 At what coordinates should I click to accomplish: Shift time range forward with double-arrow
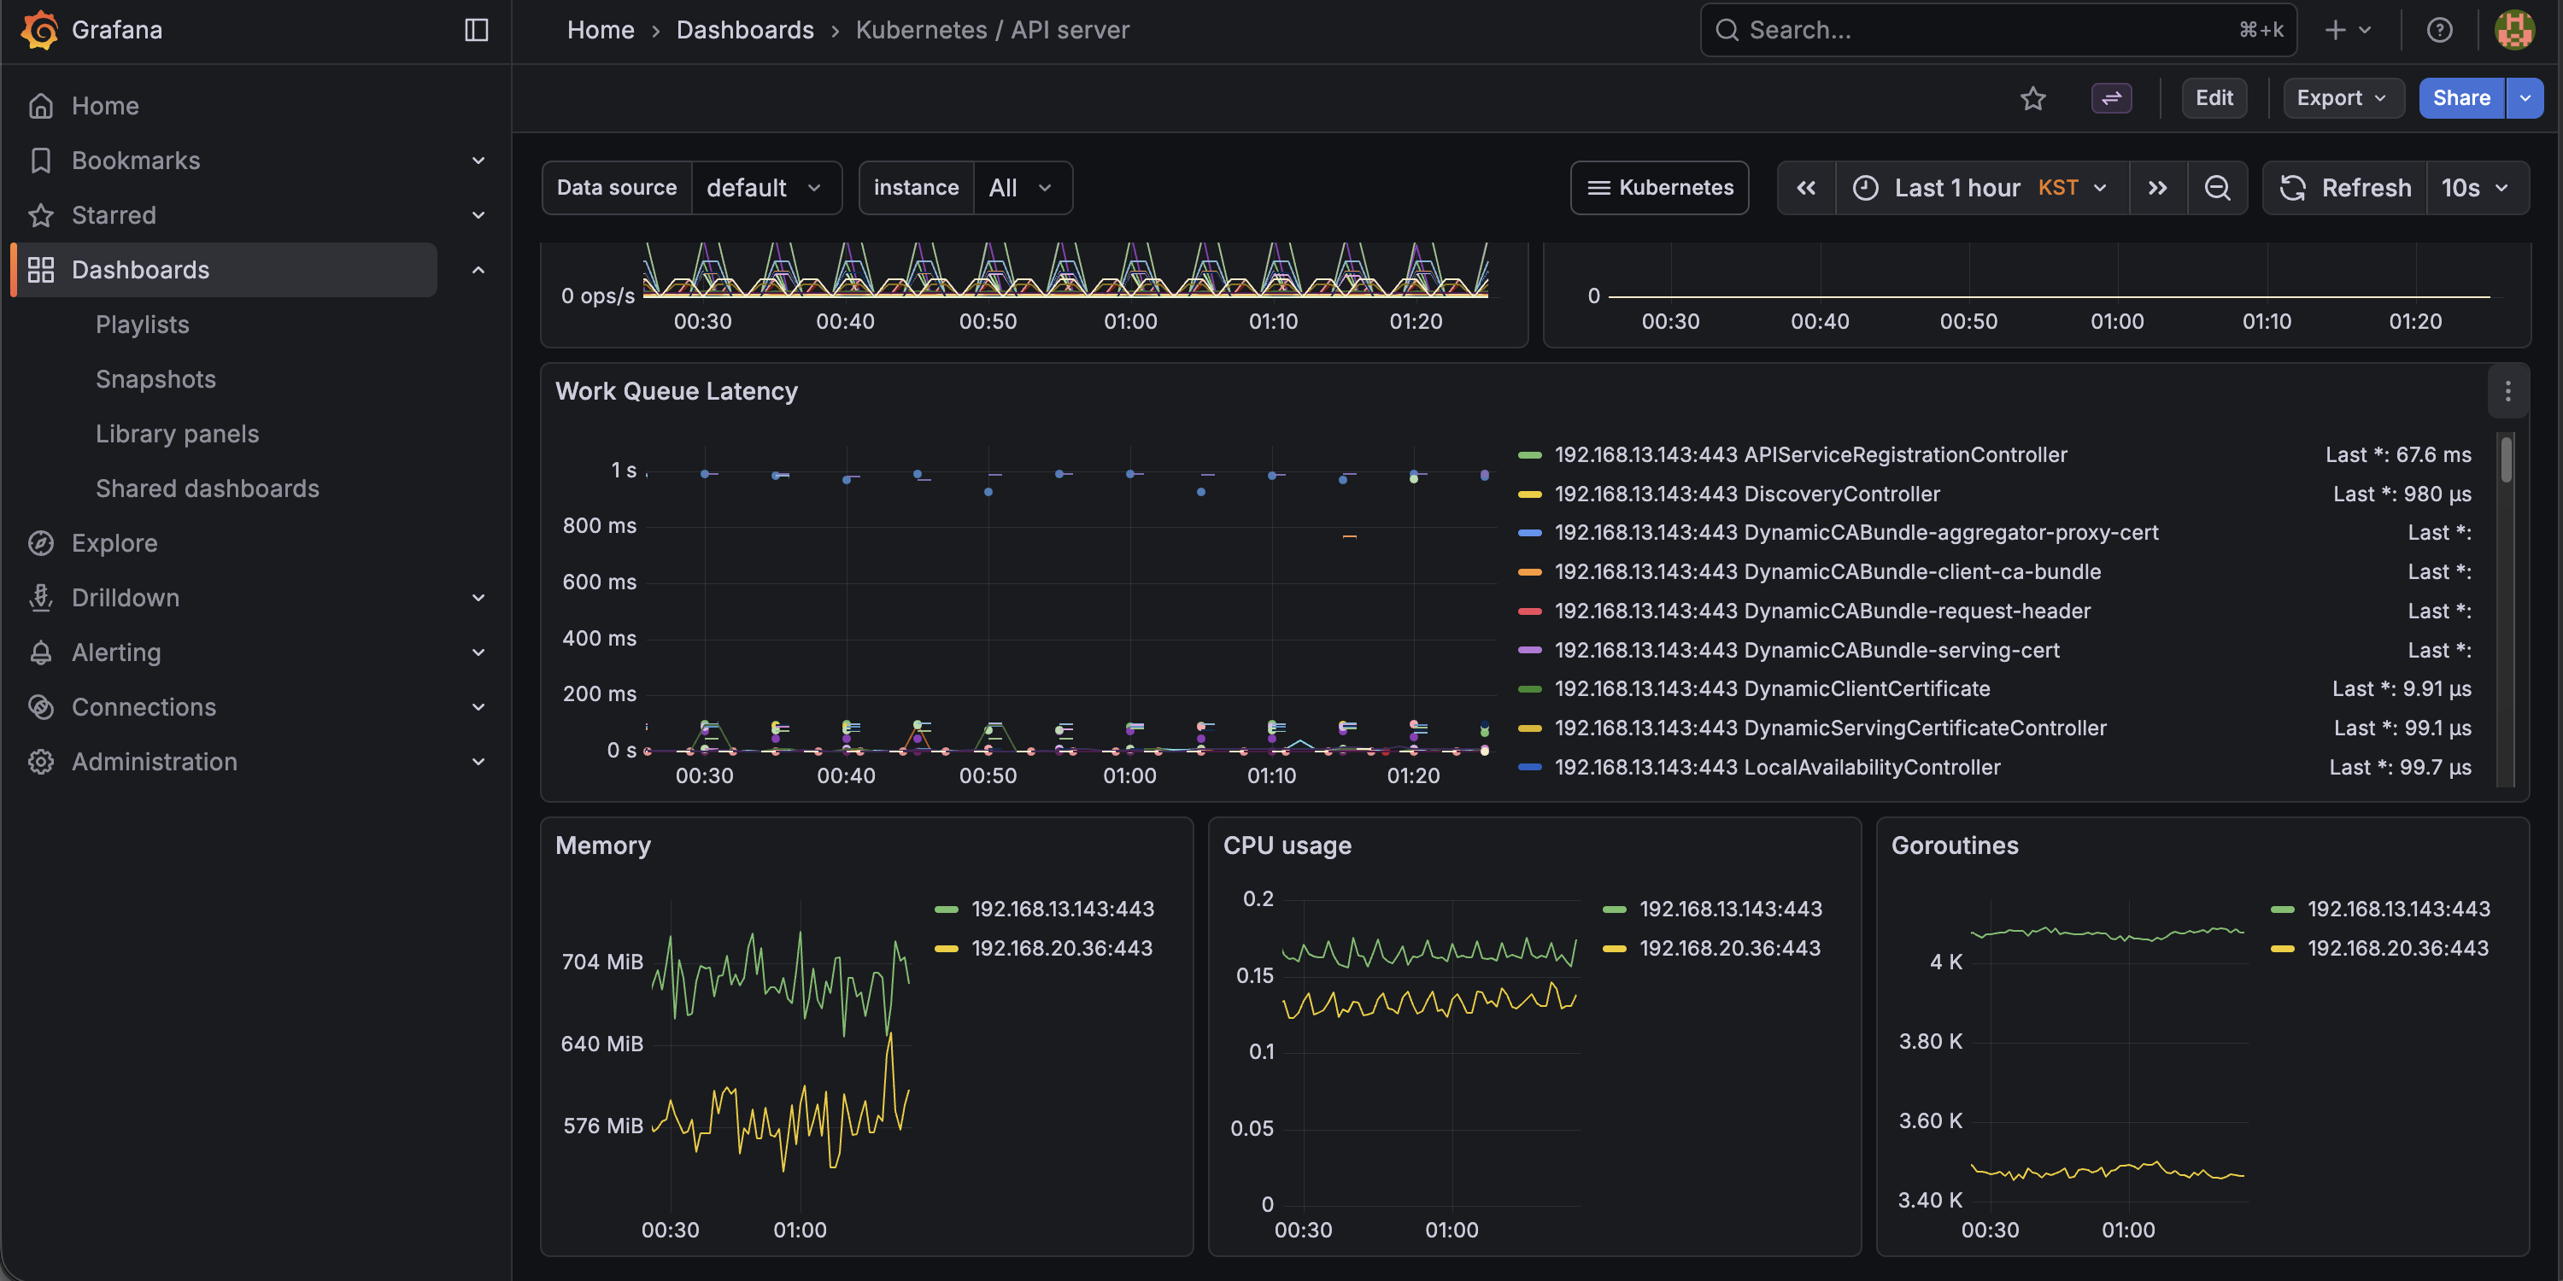2157,188
